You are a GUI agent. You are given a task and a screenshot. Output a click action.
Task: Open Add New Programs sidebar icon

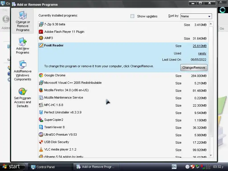23,42
